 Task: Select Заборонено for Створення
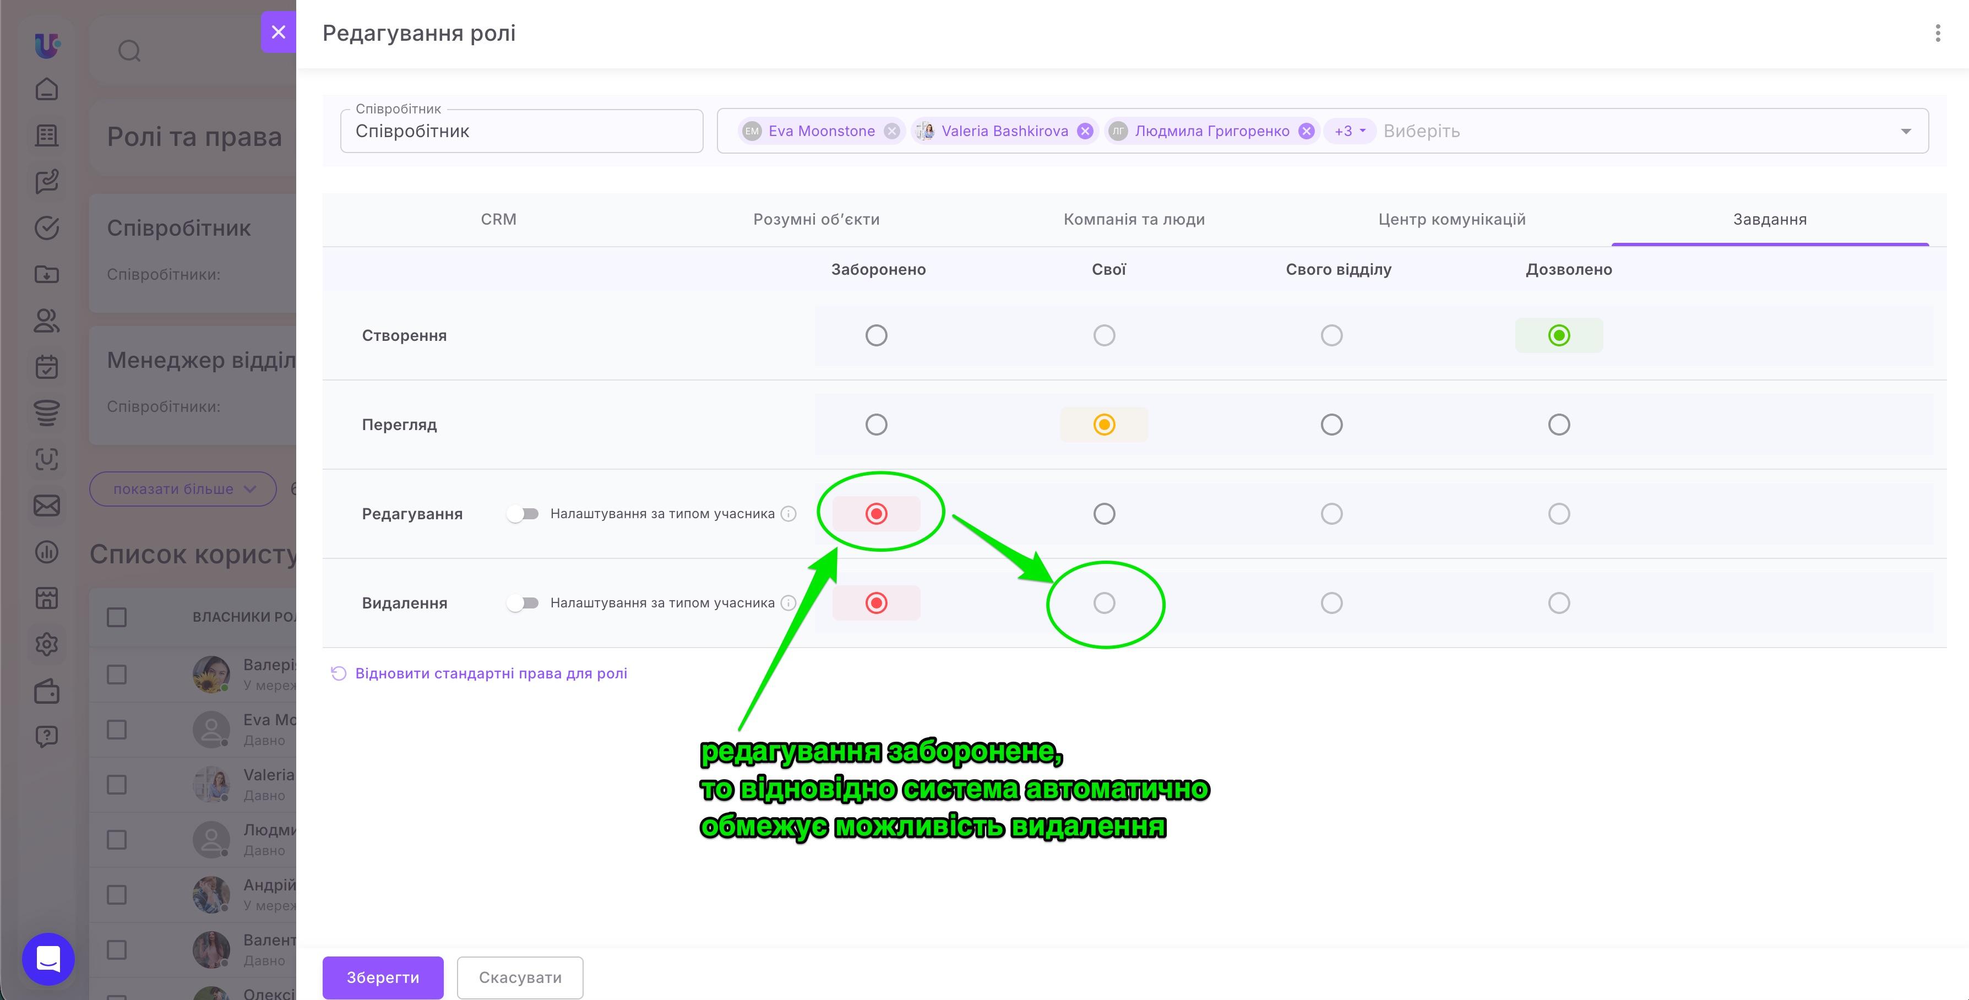[876, 335]
